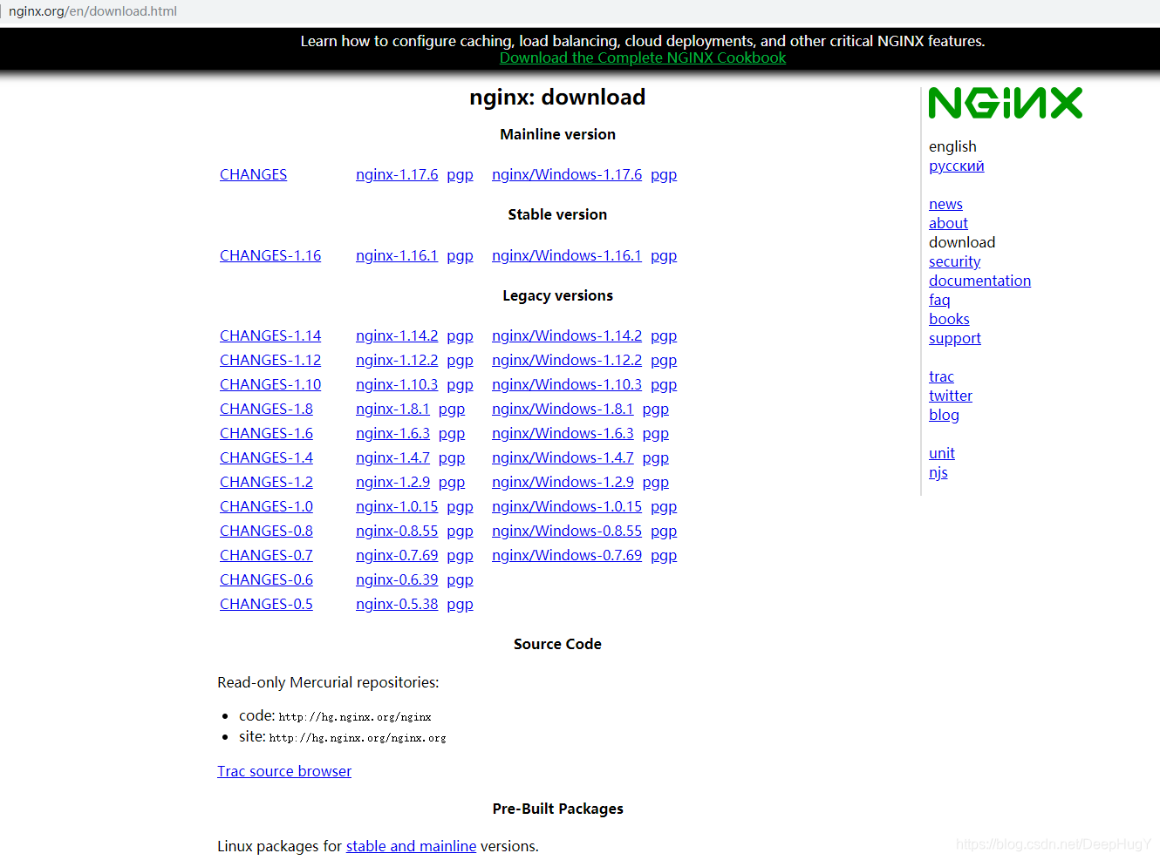Open Download the Complete NGINX Cookbook link
The image size is (1160, 860).
[x=643, y=58]
